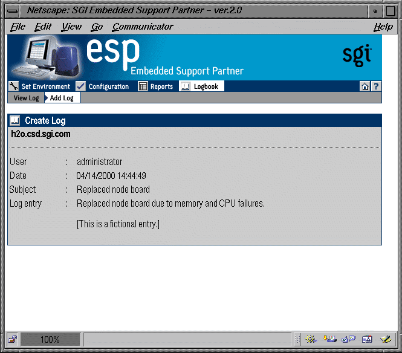The image size is (402, 353).
Task: Minimize the Netscape window
Action: (375, 11)
